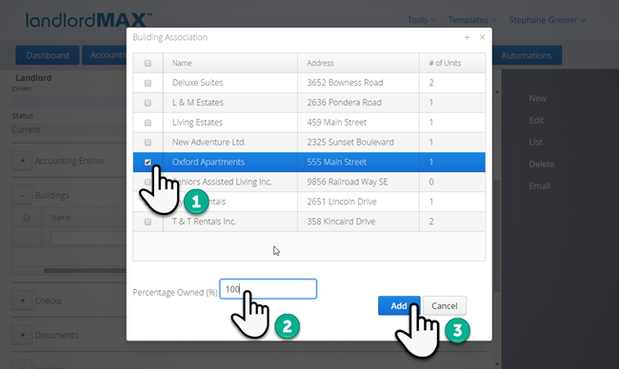Expand the Accounting Entries section
Screen dimensions: 619x369
pyautogui.click(x=22, y=161)
